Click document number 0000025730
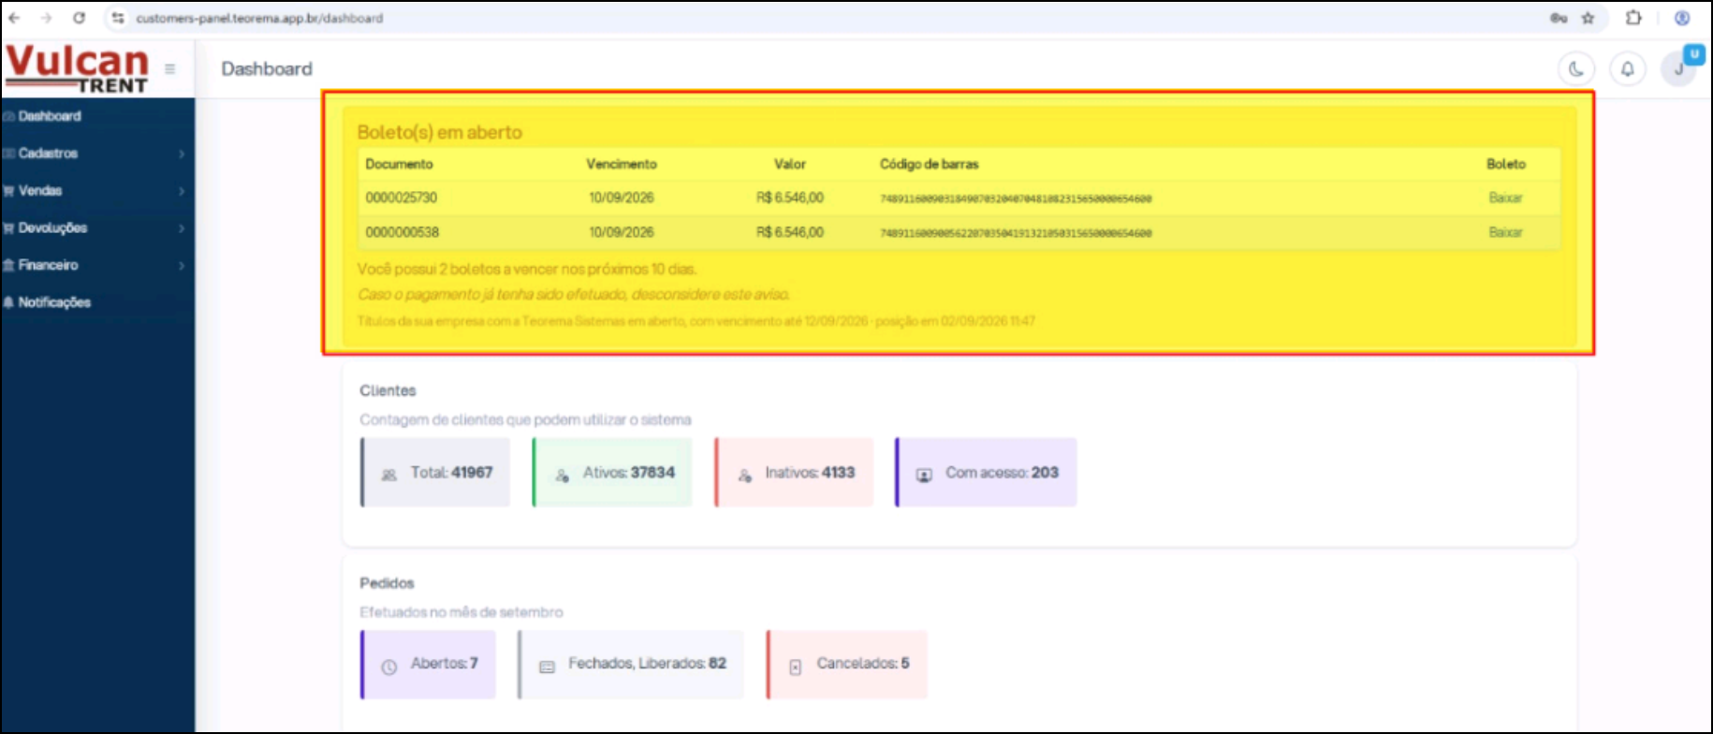Viewport: 1713px width, 734px height. [x=401, y=198]
